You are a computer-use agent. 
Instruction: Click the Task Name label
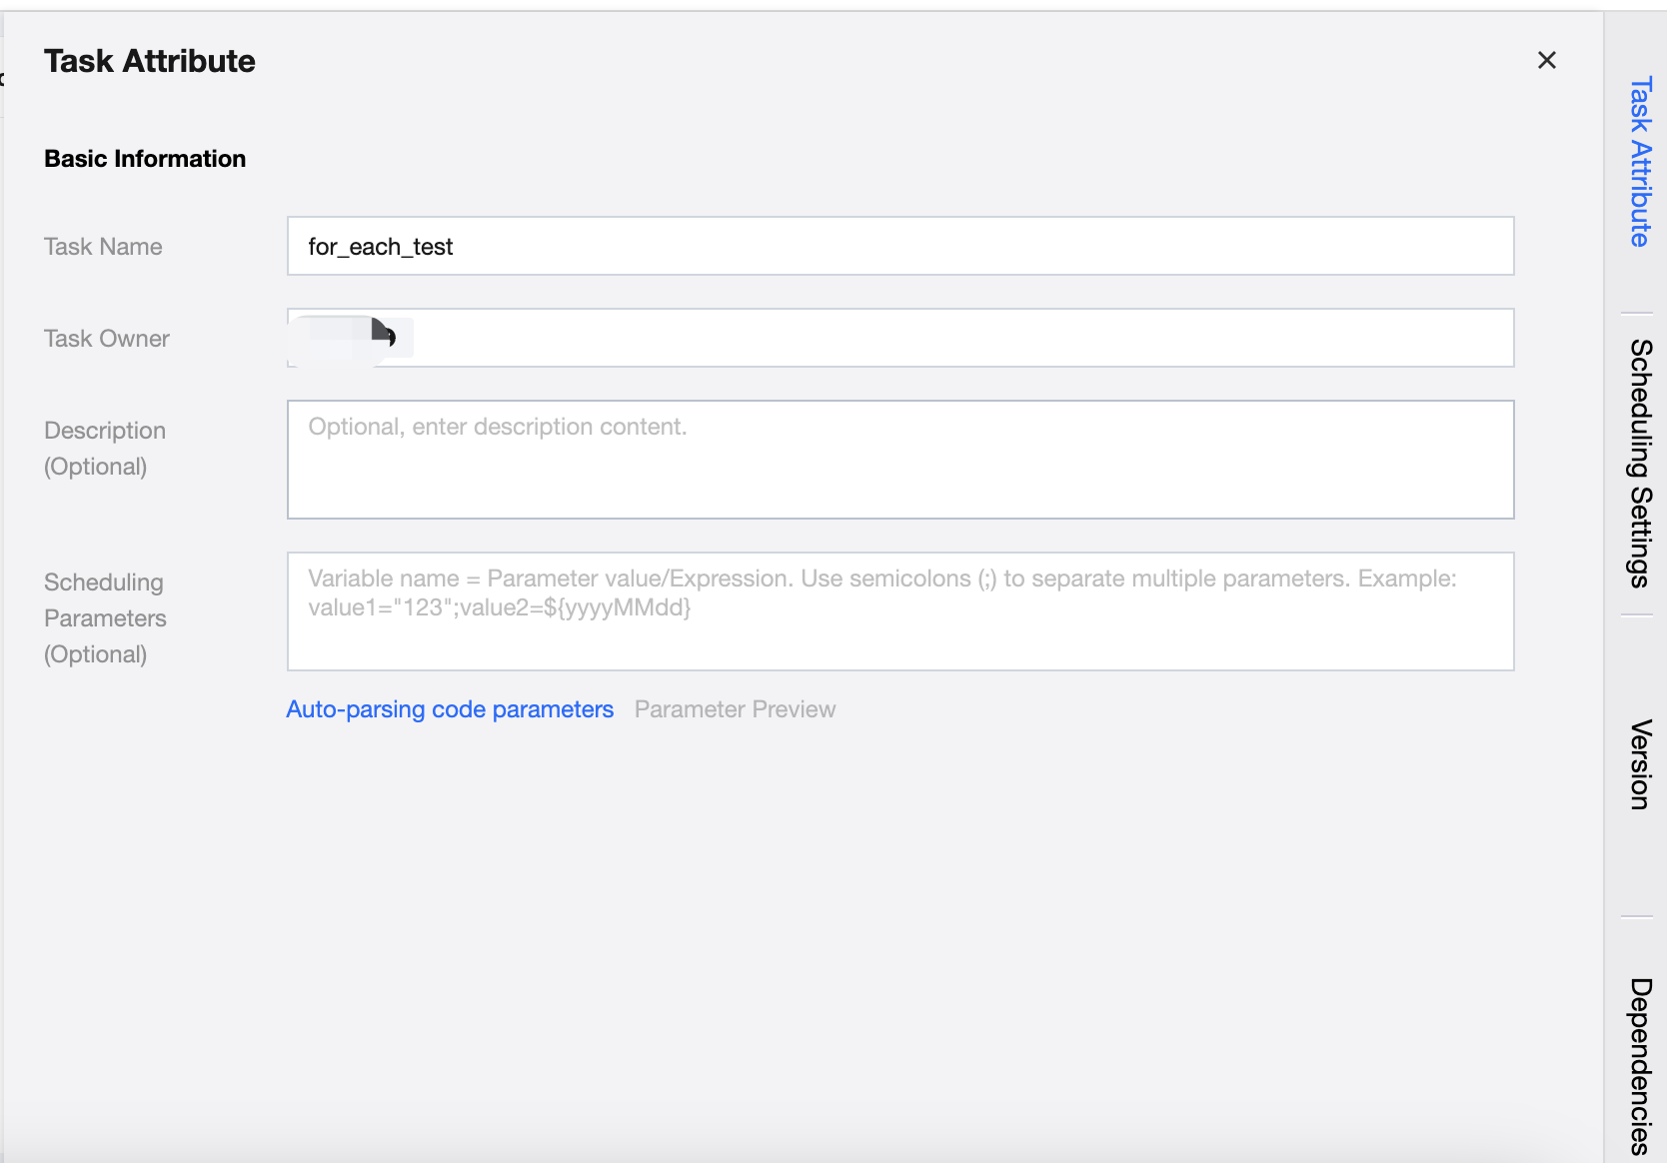point(103,247)
